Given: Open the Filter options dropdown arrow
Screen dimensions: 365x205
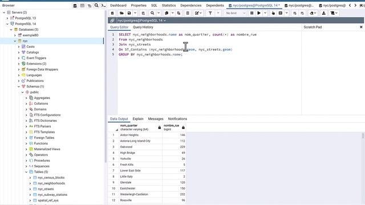Looking at the screenshot, I should [x=218, y=13].
